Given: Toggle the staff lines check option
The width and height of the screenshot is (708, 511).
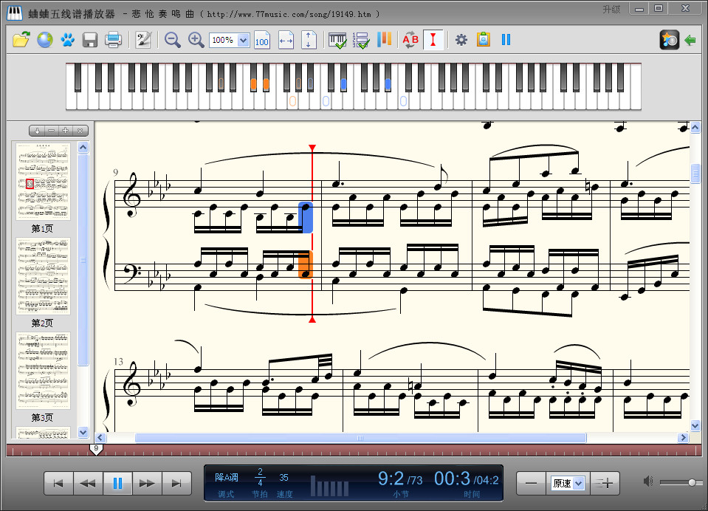Looking at the screenshot, I should click(x=361, y=40).
